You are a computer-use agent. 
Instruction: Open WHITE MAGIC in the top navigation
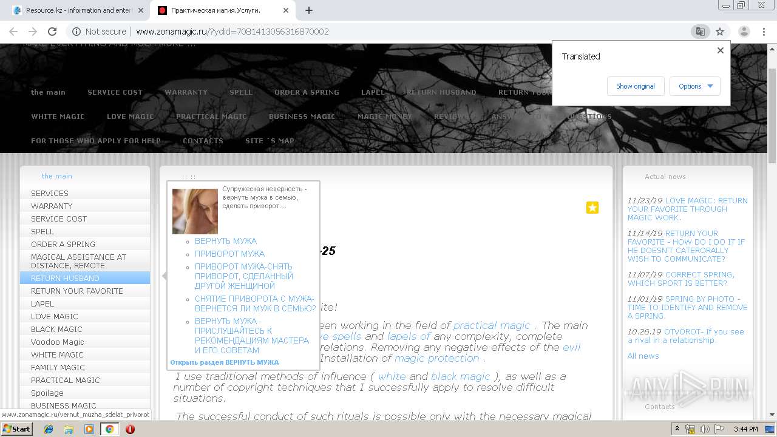click(x=58, y=117)
